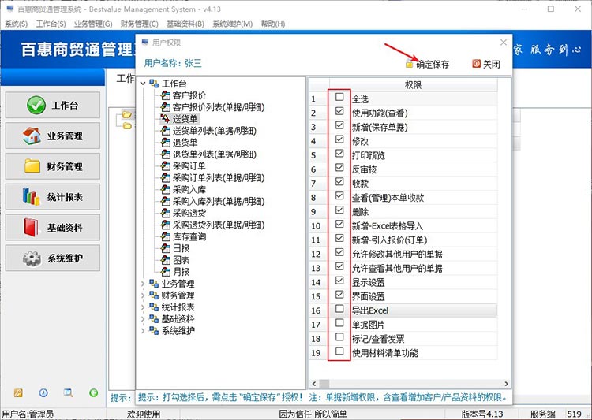Expand the 业务管理 tree node
The image size is (592, 420).
143,284
